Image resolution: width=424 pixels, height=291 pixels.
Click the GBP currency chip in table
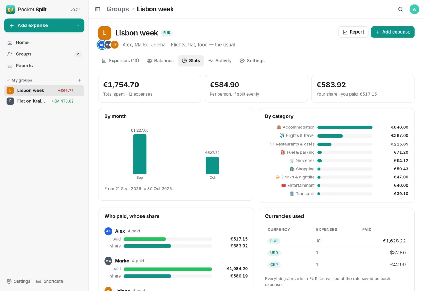tap(274, 265)
